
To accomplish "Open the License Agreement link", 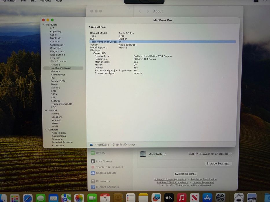I will pos(203,182).
